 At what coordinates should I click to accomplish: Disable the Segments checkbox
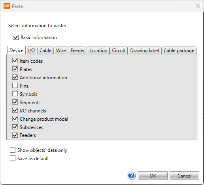click(15, 102)
